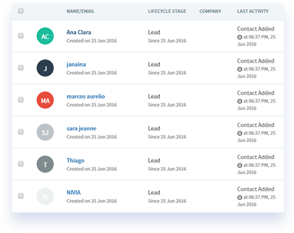The width and height of the screenshot is (294, 233).
Task: Click 'Created on 25 Jun 2016' under Thiago
Action: 91,169
